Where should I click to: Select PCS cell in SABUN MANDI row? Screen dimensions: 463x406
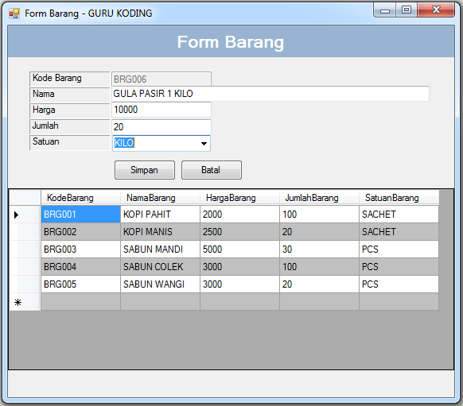point(399,249)
